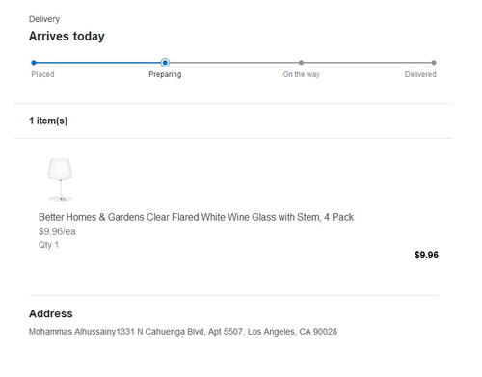The width and height of the screenshot is (482, 377).
Task: Click the Delivered label
Action: tap(420, 74)
